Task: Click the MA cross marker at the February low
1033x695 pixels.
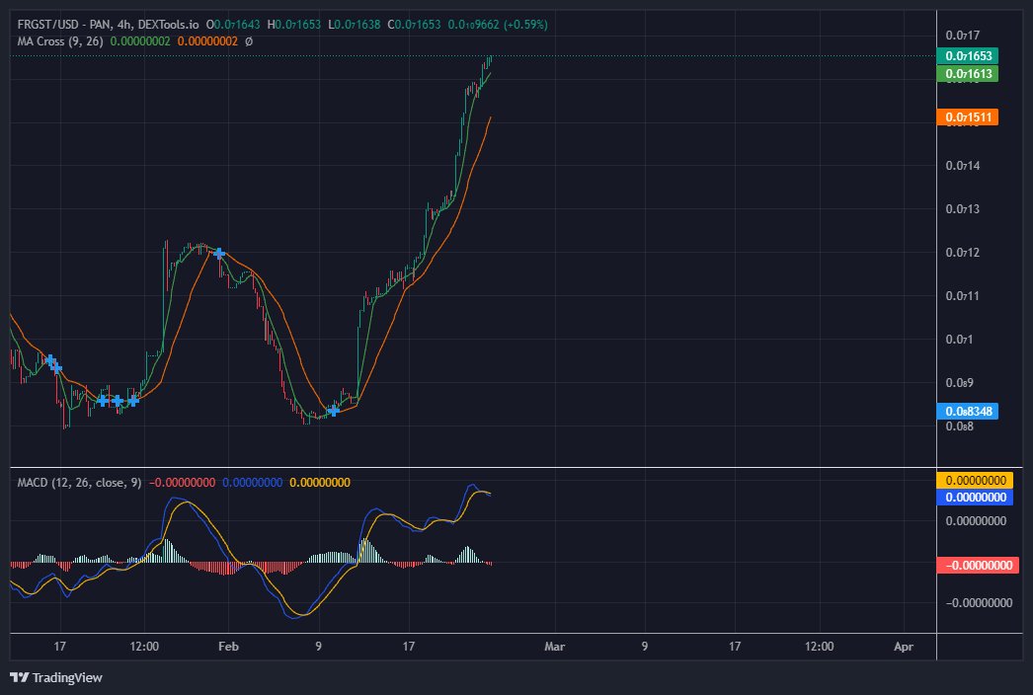Action: coord(334,411)
